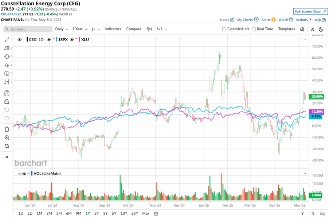Screen dimensions: 329x218
Task: Expand the main chart pane chevron
Action: click(305, 39)
